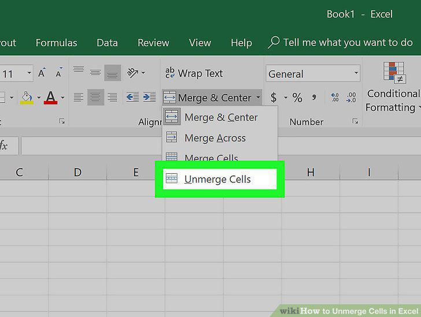
Task: Click the Increase Decimal icon
Action: [x=335, y=98]
